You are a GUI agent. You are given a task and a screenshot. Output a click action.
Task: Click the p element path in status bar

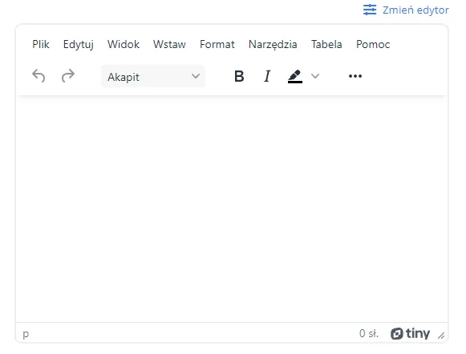pos(26,334)
